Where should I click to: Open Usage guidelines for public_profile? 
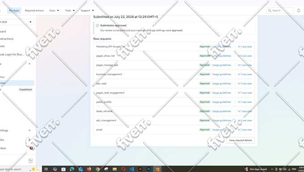coord(221,102)
